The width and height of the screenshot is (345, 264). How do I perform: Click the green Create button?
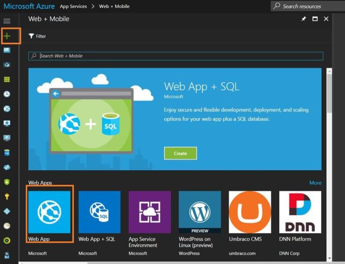click(180, 153)
